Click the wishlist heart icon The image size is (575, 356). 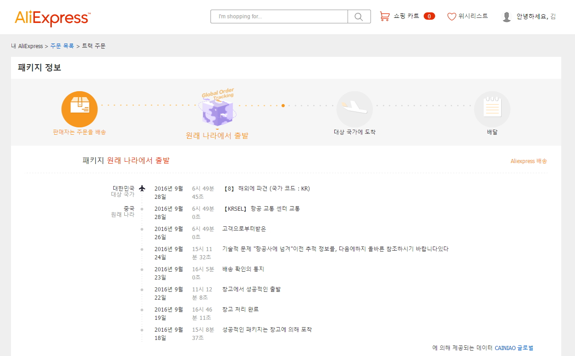tap(452, 16)
